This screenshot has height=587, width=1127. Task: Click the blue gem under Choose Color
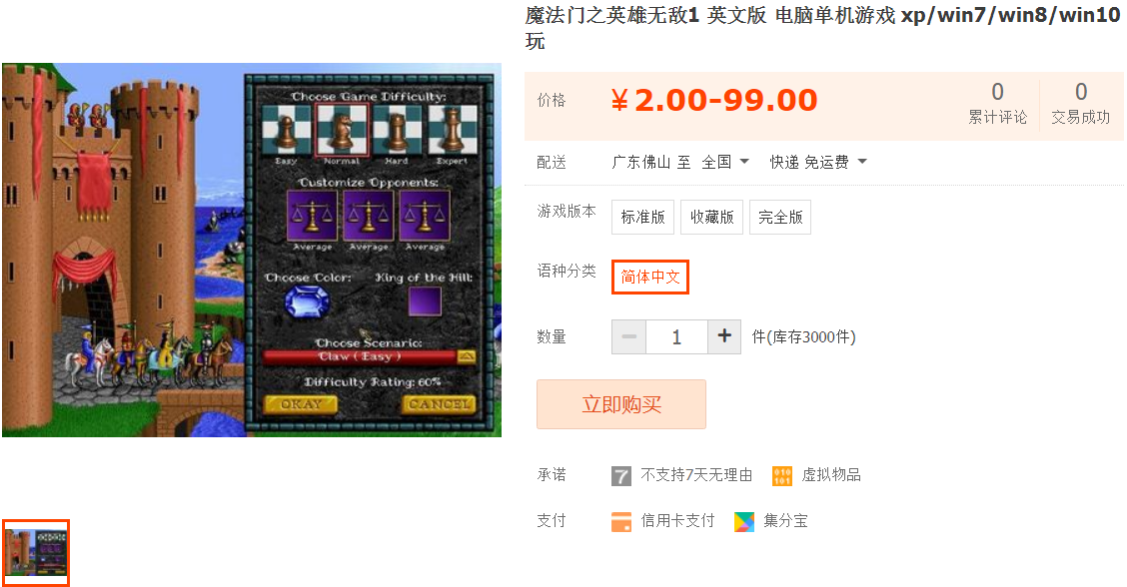(308, 301)
